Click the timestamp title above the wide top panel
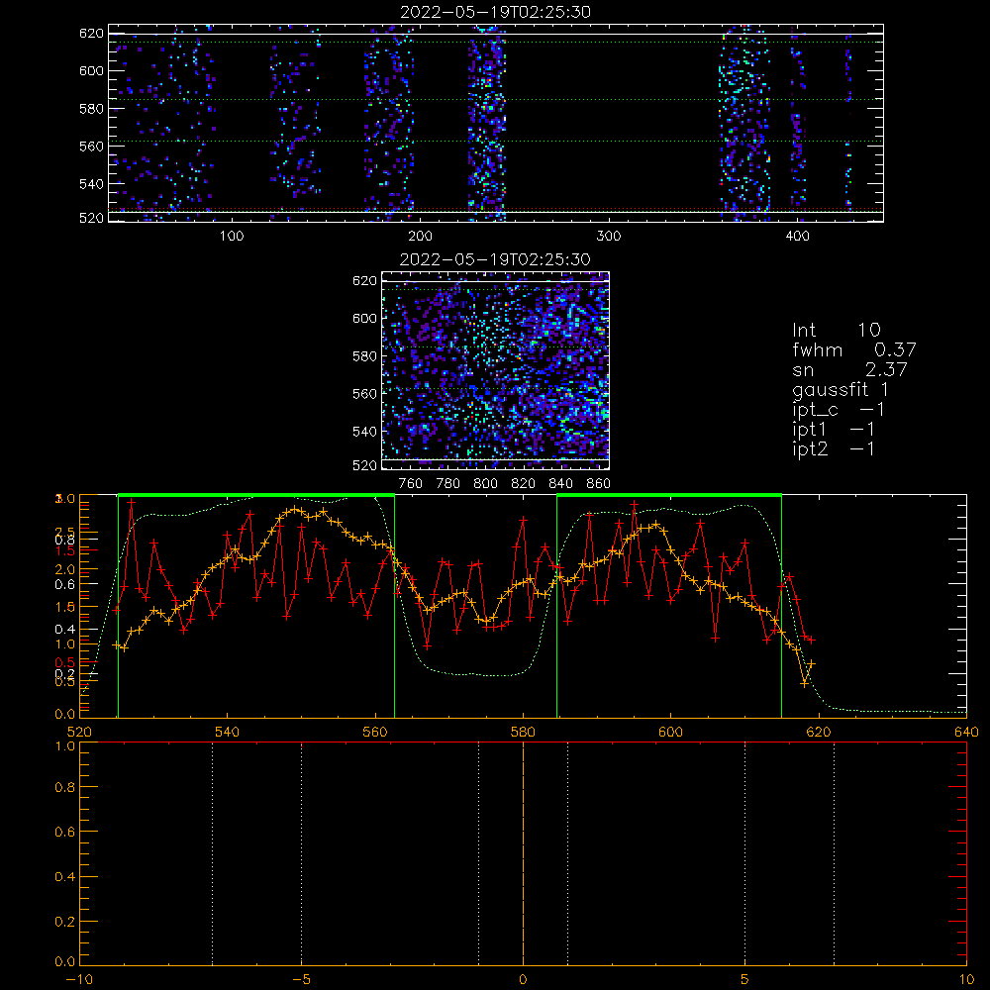The height and width of the screenshot is (990, 990). point(495,12)
